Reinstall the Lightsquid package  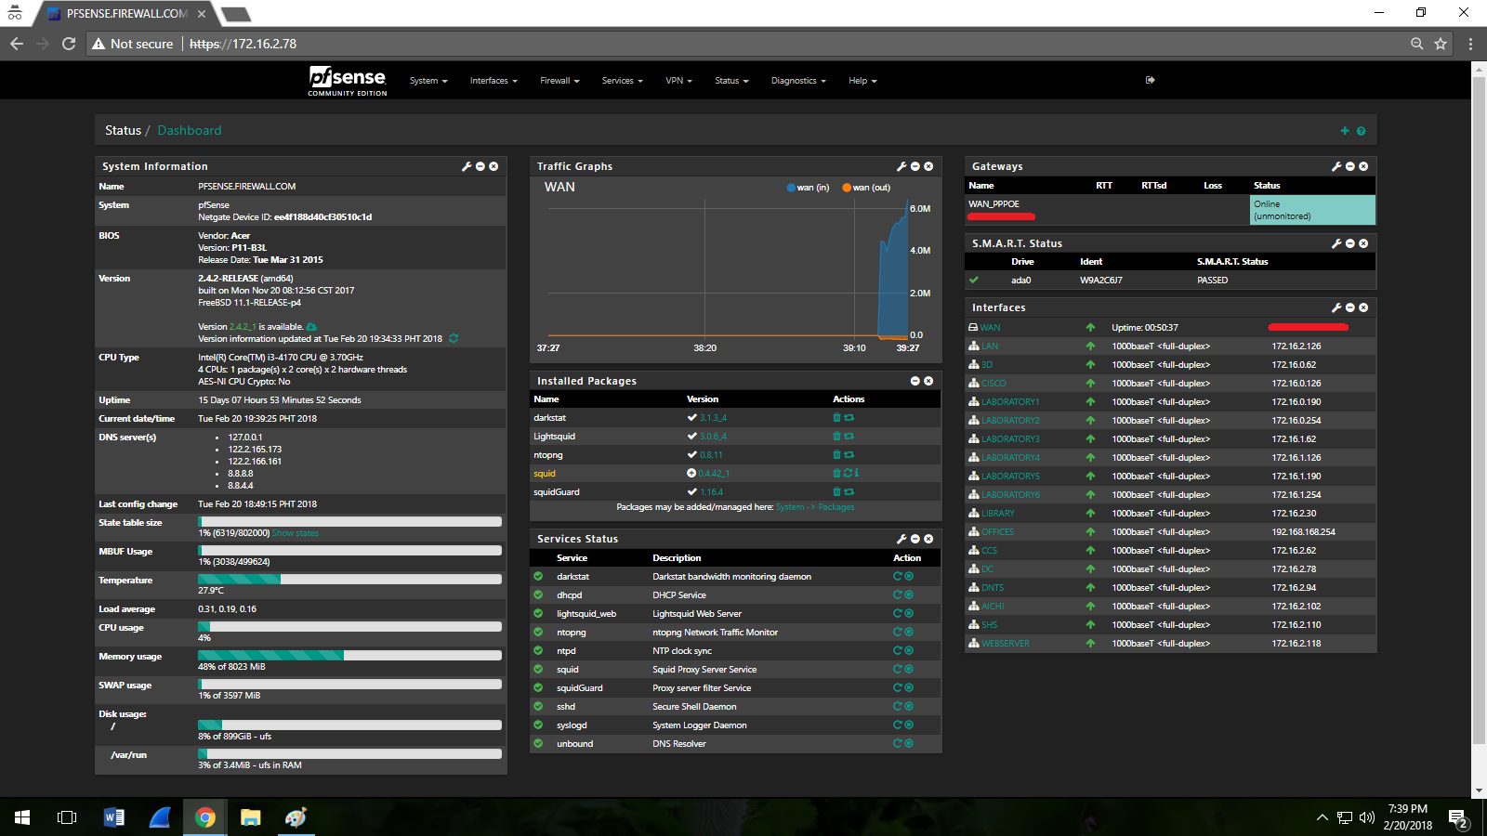[x=849, y=437]
